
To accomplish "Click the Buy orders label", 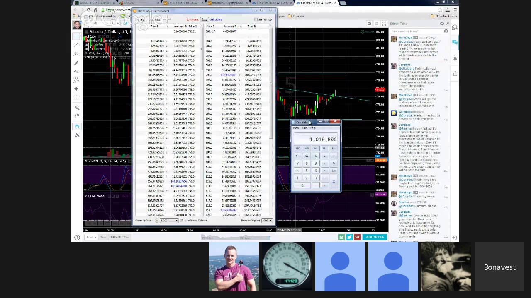I will pos(192,19).
